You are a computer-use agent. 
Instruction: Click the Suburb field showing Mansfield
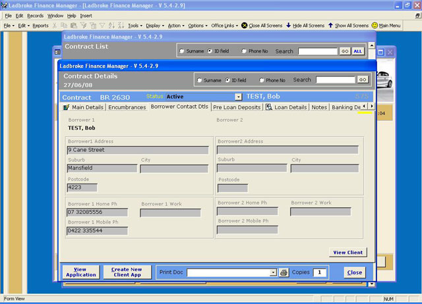pos(102,168)
